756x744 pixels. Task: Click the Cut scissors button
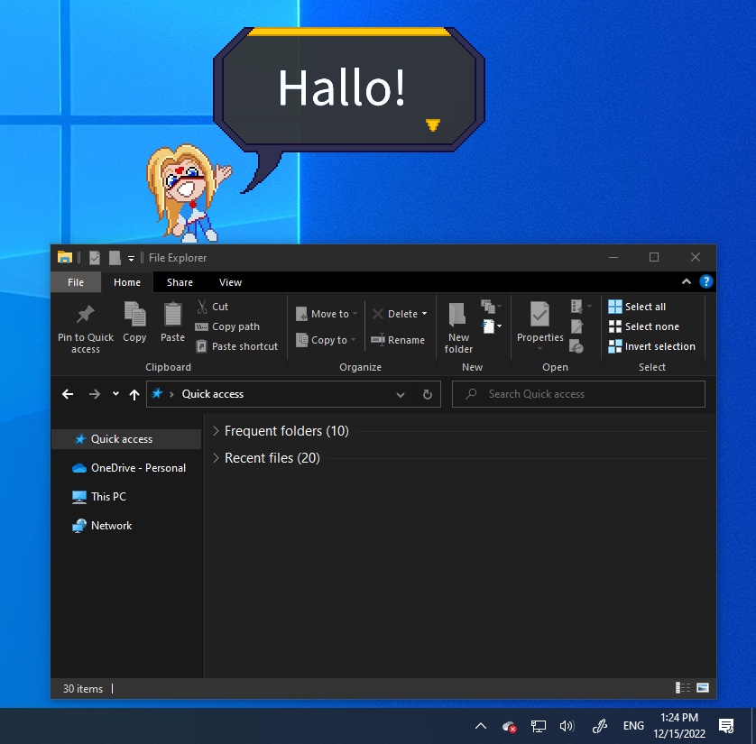[212, 307]
